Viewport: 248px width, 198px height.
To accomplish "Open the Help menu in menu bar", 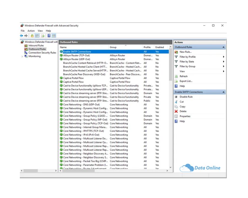I will (48, 31).
